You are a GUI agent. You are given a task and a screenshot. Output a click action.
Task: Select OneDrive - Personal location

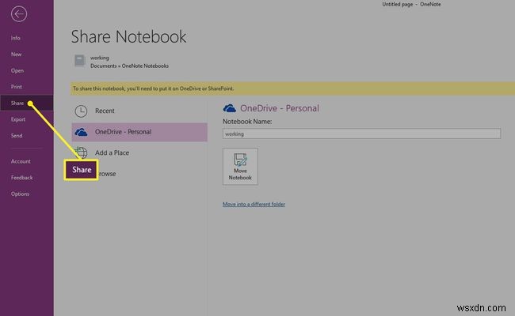[x=139, y=132]
